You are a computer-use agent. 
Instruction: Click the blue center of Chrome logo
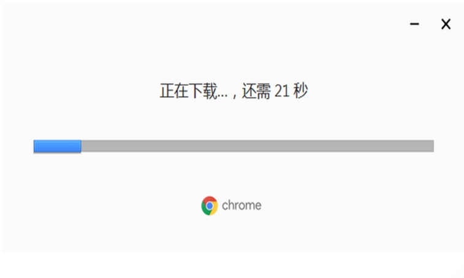(x=210, y=206)
